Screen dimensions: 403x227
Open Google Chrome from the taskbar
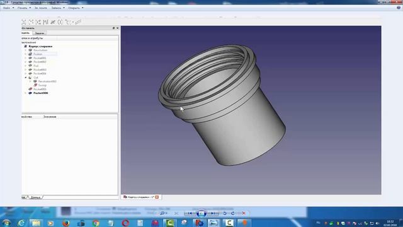[96, 223]
